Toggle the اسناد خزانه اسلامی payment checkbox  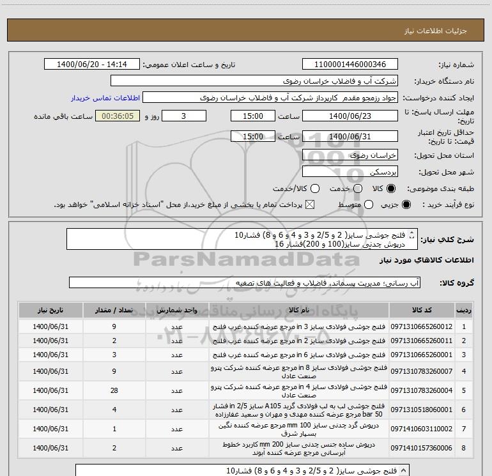[310, 204]
